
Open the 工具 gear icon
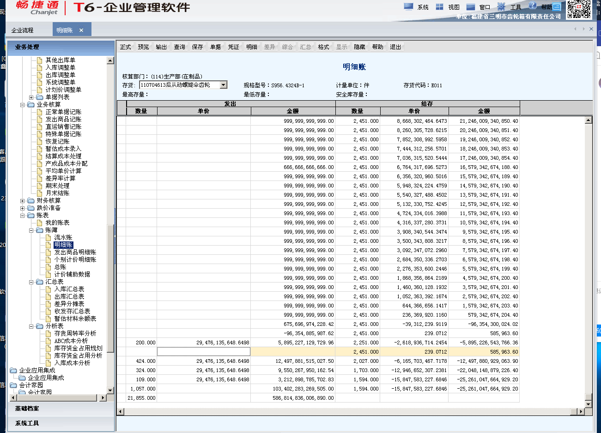(501, 6)
